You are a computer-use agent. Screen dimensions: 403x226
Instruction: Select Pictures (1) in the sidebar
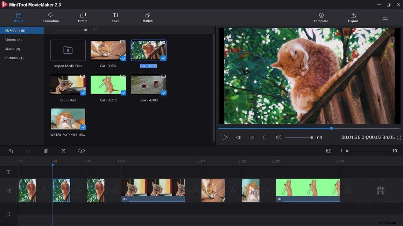14,58
